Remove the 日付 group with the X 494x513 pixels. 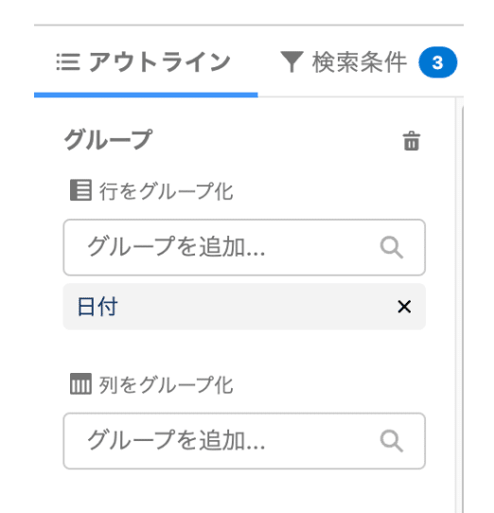[x=404, y=307]
